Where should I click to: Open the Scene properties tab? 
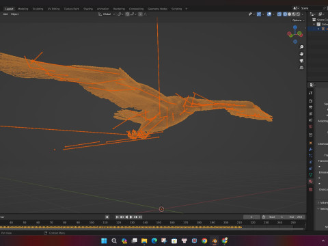pyautogui.click(x=310, y=120)
